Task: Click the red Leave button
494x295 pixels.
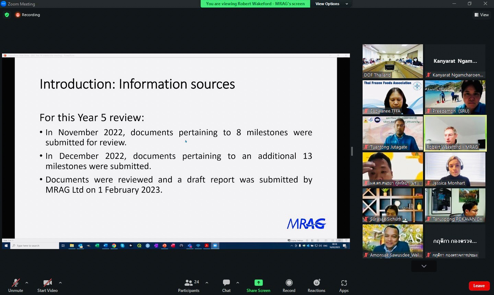Action: (479, 286)
